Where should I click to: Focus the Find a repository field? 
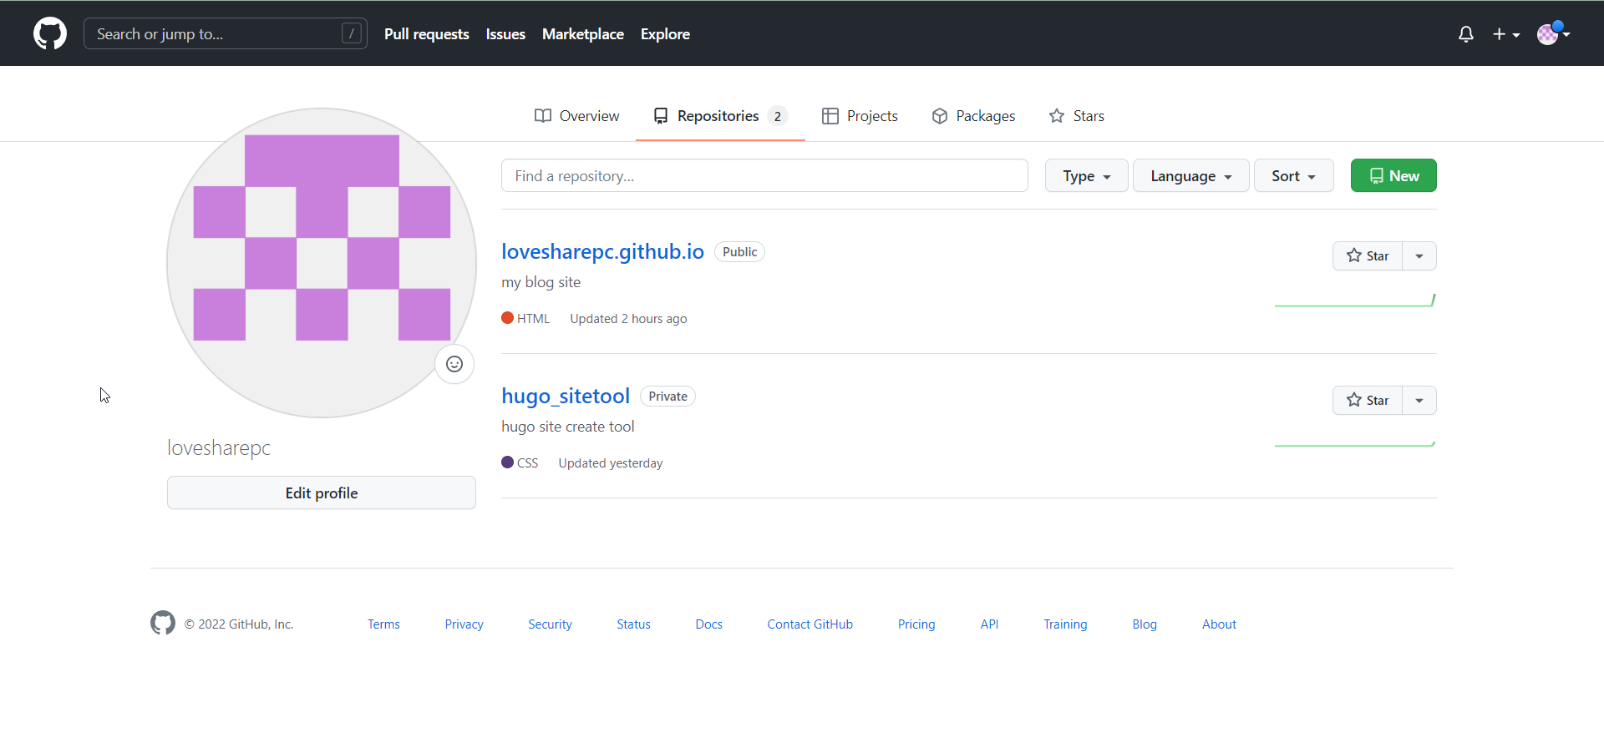(x=764, y=176)
